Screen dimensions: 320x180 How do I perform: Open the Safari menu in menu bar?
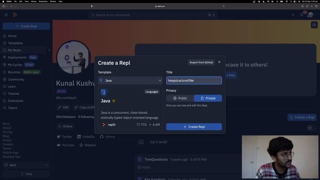click(9, 1)
